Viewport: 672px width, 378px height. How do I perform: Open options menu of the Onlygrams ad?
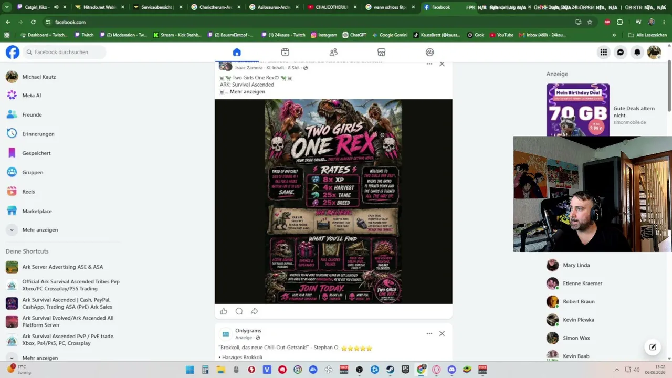[429, 333]
